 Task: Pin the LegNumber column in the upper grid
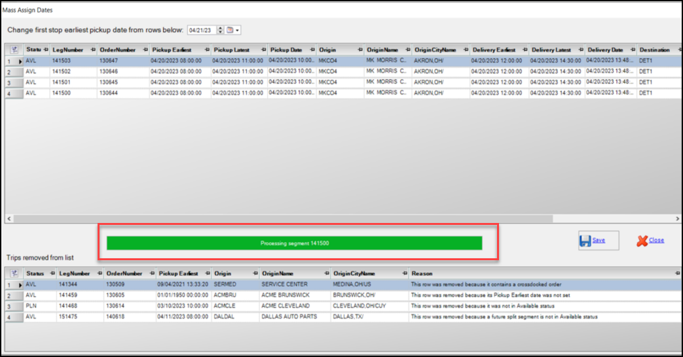(x=93, y=50)
